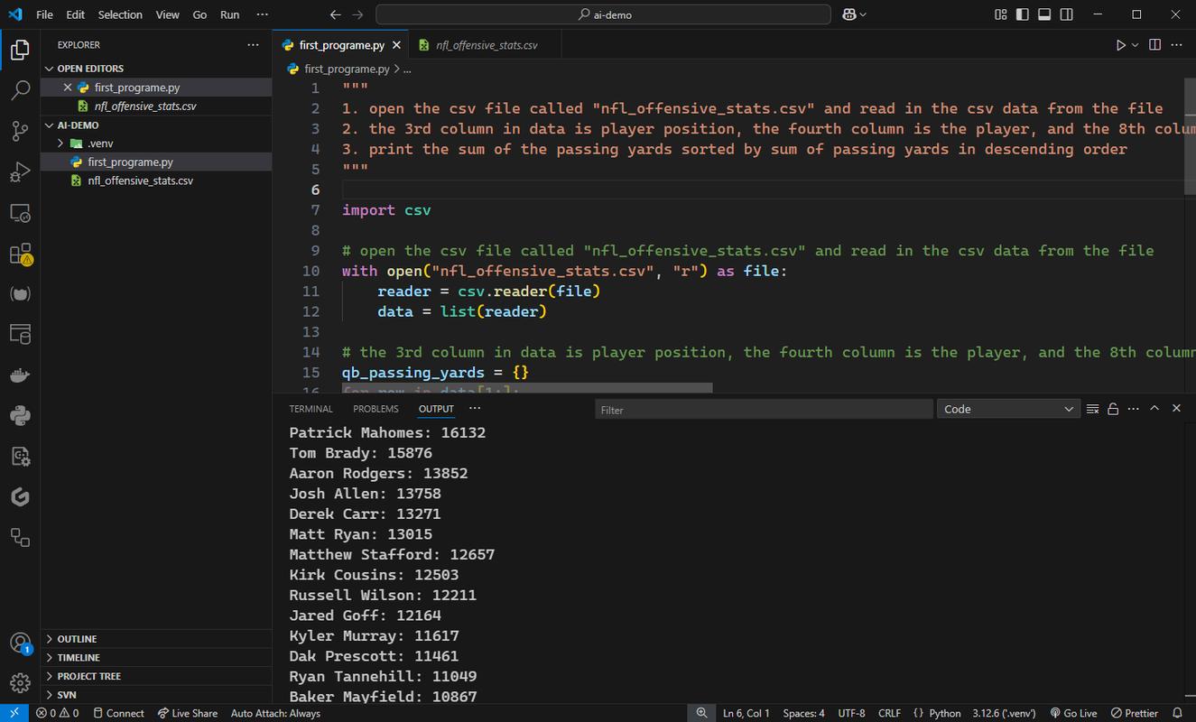Clear the output panel
The image size is (1196, 722).
(1092, 409)
